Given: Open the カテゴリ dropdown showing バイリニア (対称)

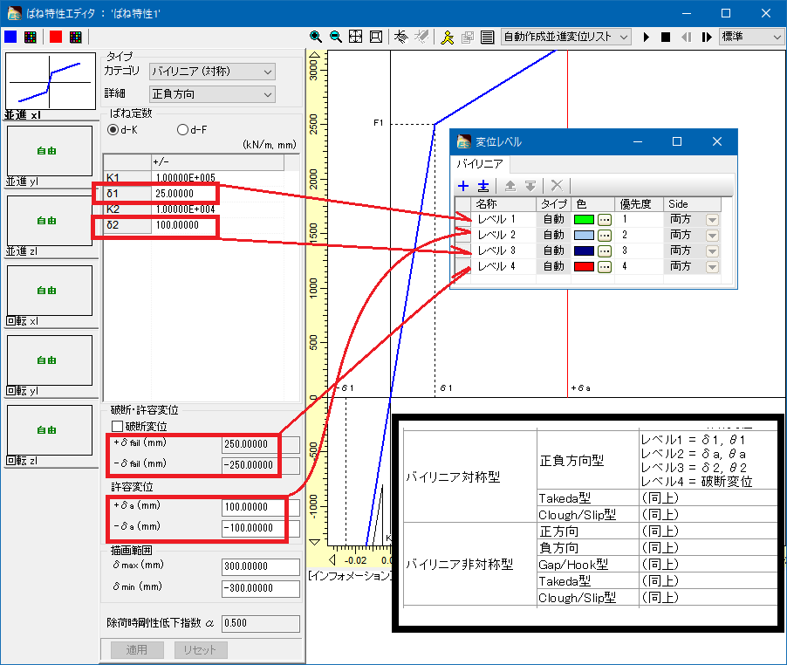Looking at the screenshot, I should click(x=212, y=72).
